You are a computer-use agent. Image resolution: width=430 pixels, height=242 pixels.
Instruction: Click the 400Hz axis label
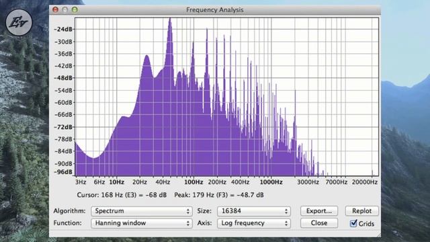(240, 182)
